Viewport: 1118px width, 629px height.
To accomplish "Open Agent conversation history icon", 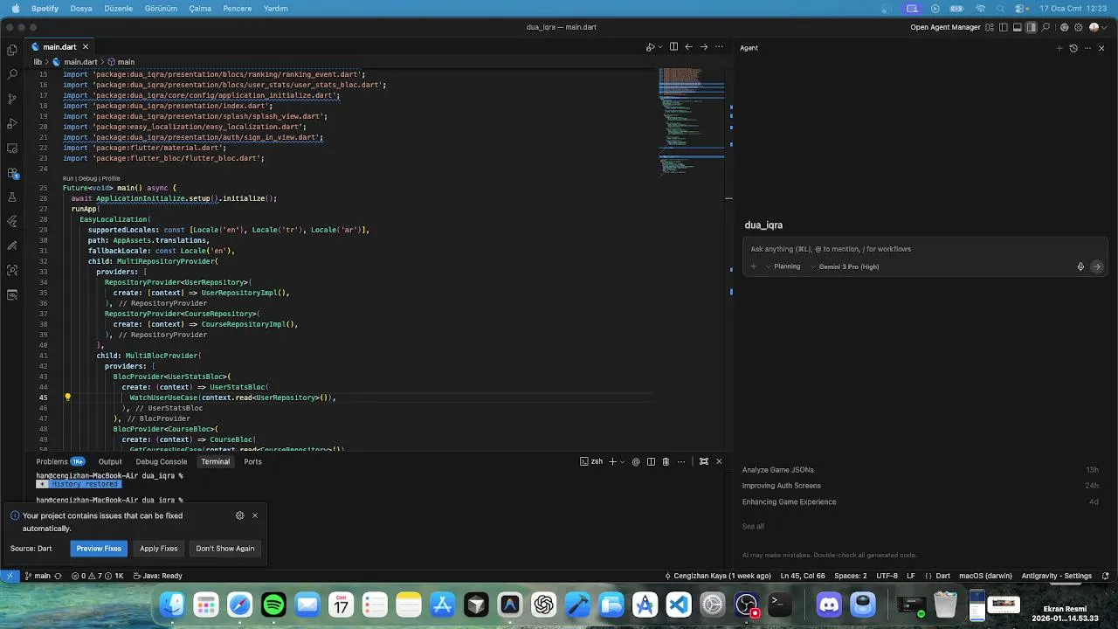I will coord(1073,48).
